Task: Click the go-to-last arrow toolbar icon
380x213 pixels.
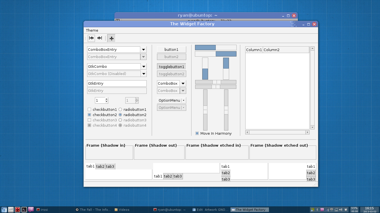Action: tap(100, 38)
